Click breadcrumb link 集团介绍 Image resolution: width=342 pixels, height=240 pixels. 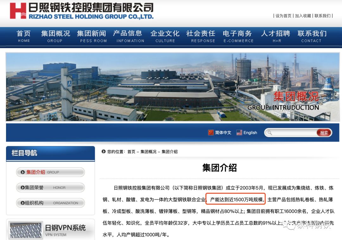(x=169, y=151)
